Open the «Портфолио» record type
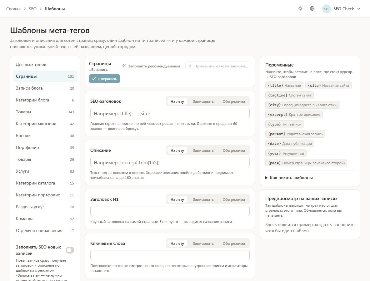Viewport: 370px width, 281px height. click(45, 148)
